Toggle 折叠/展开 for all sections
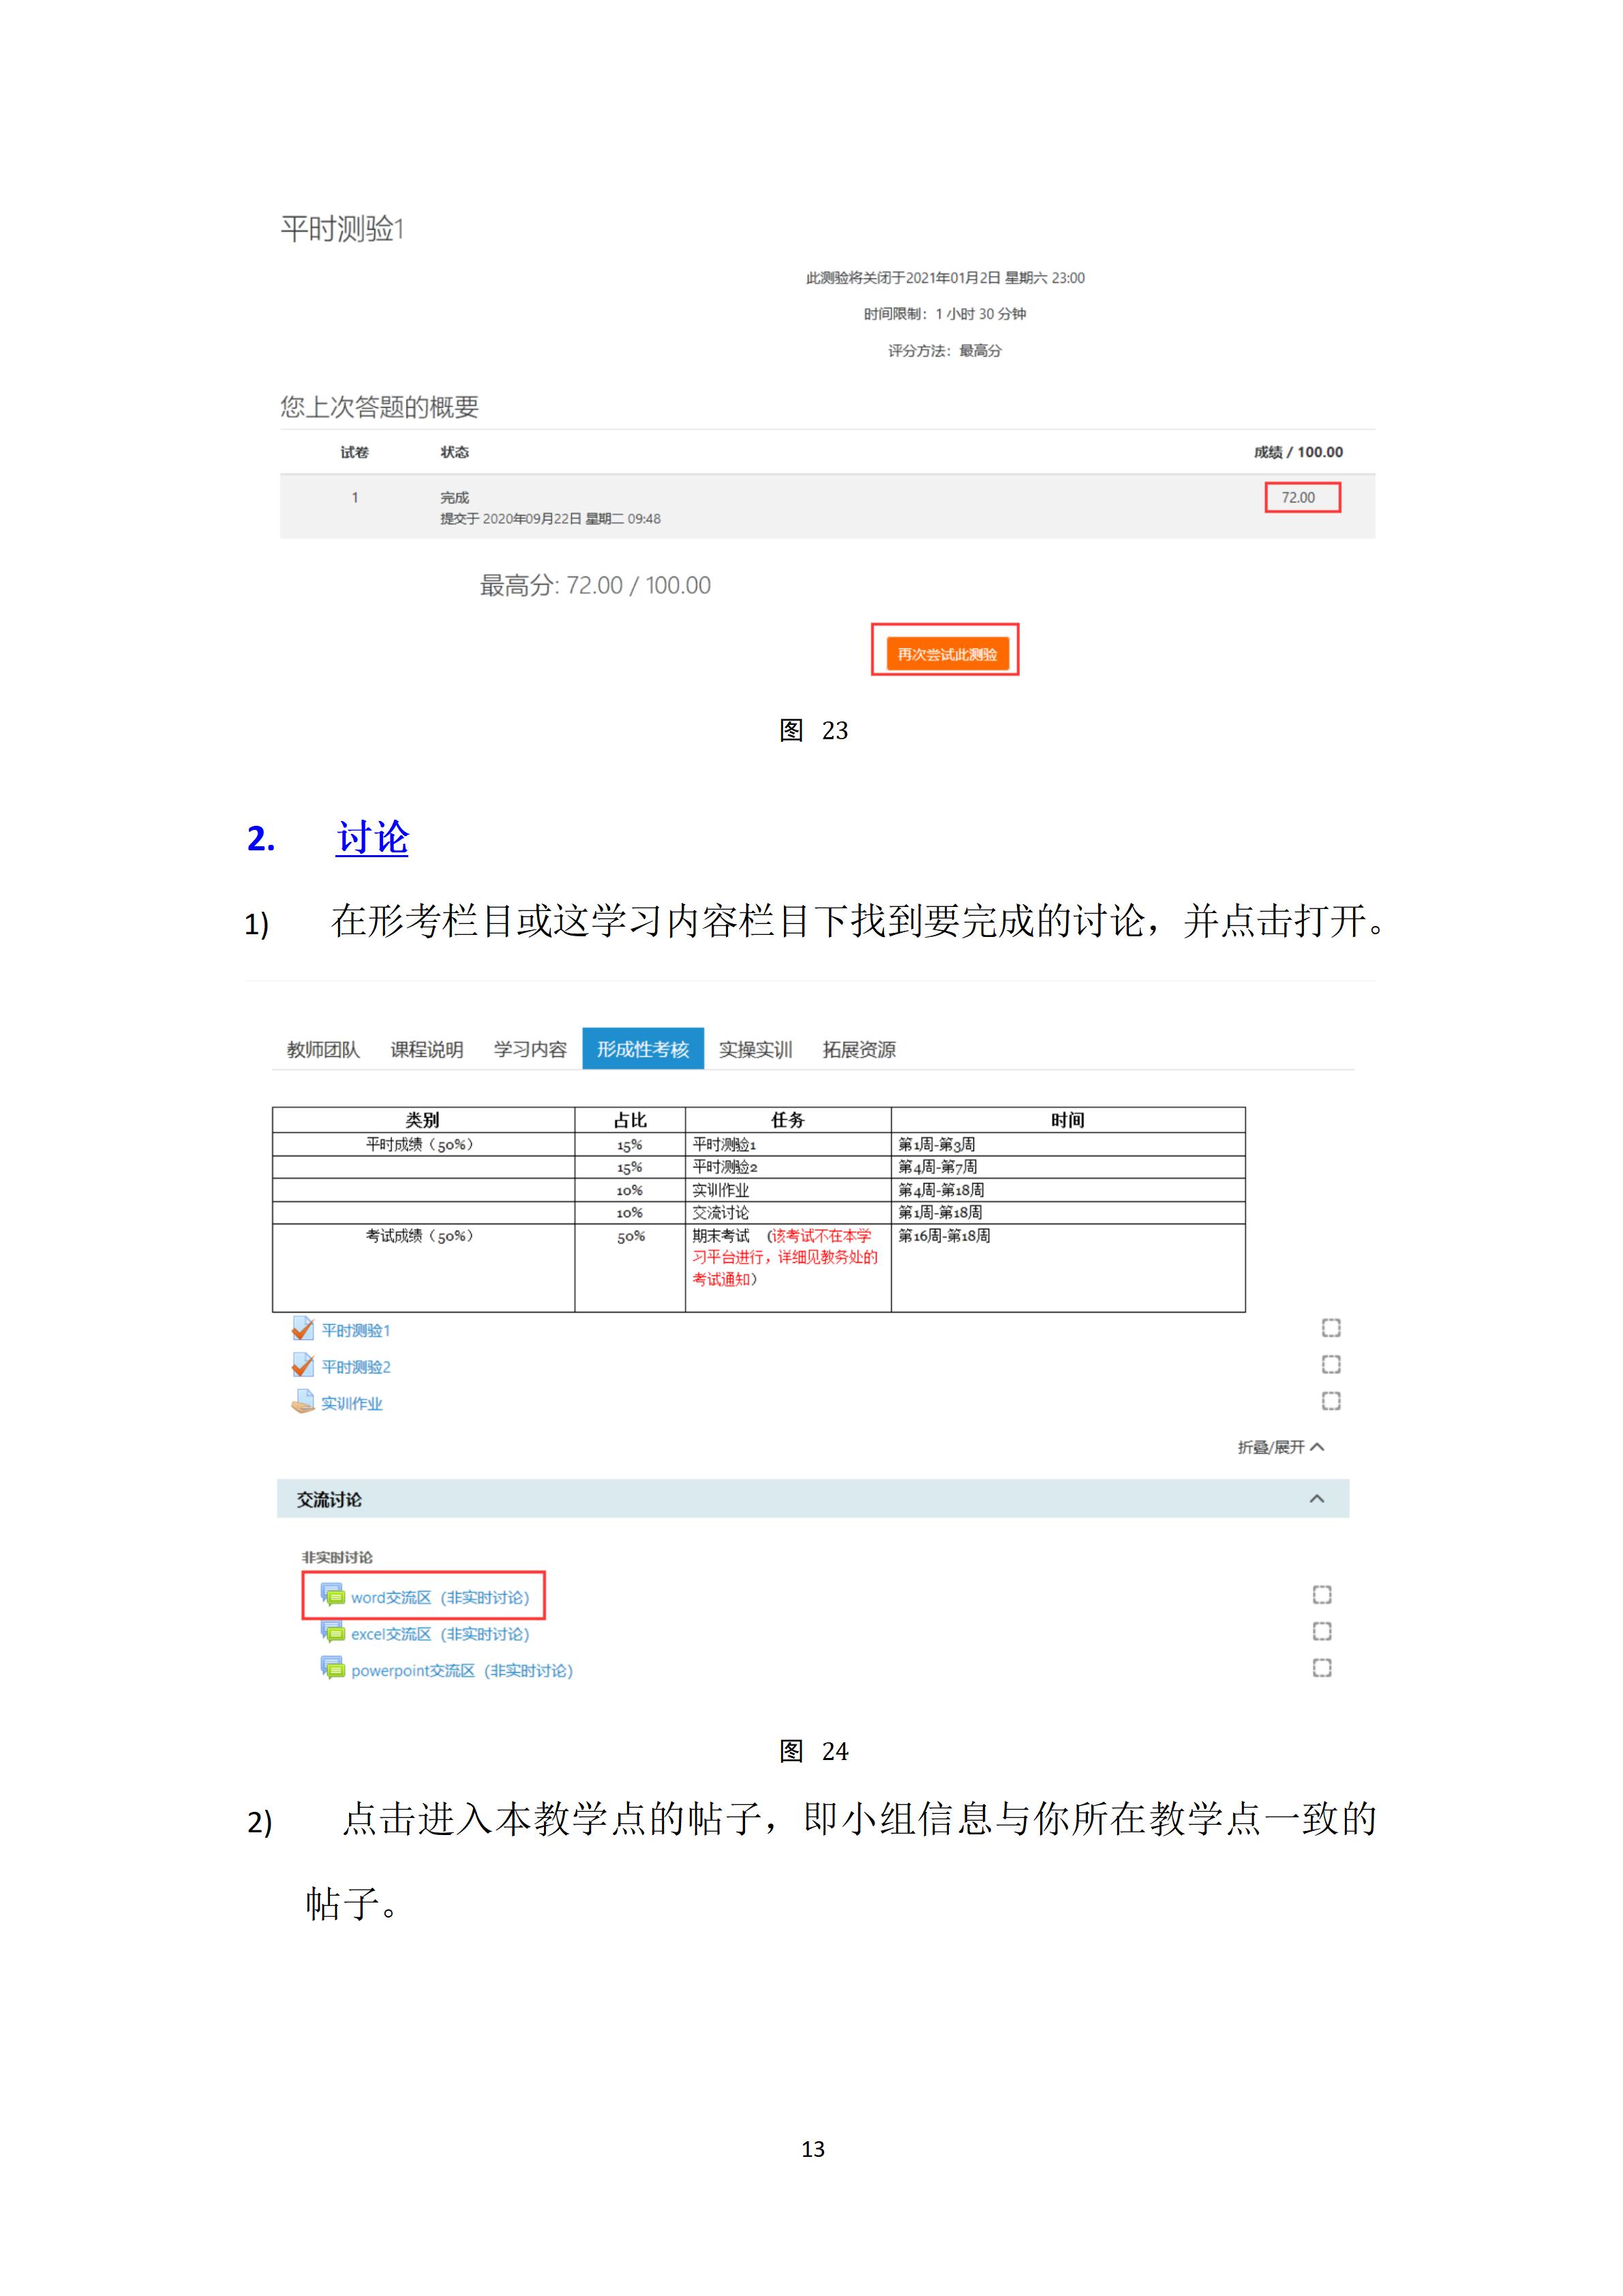 (x=1280, y=1447)
